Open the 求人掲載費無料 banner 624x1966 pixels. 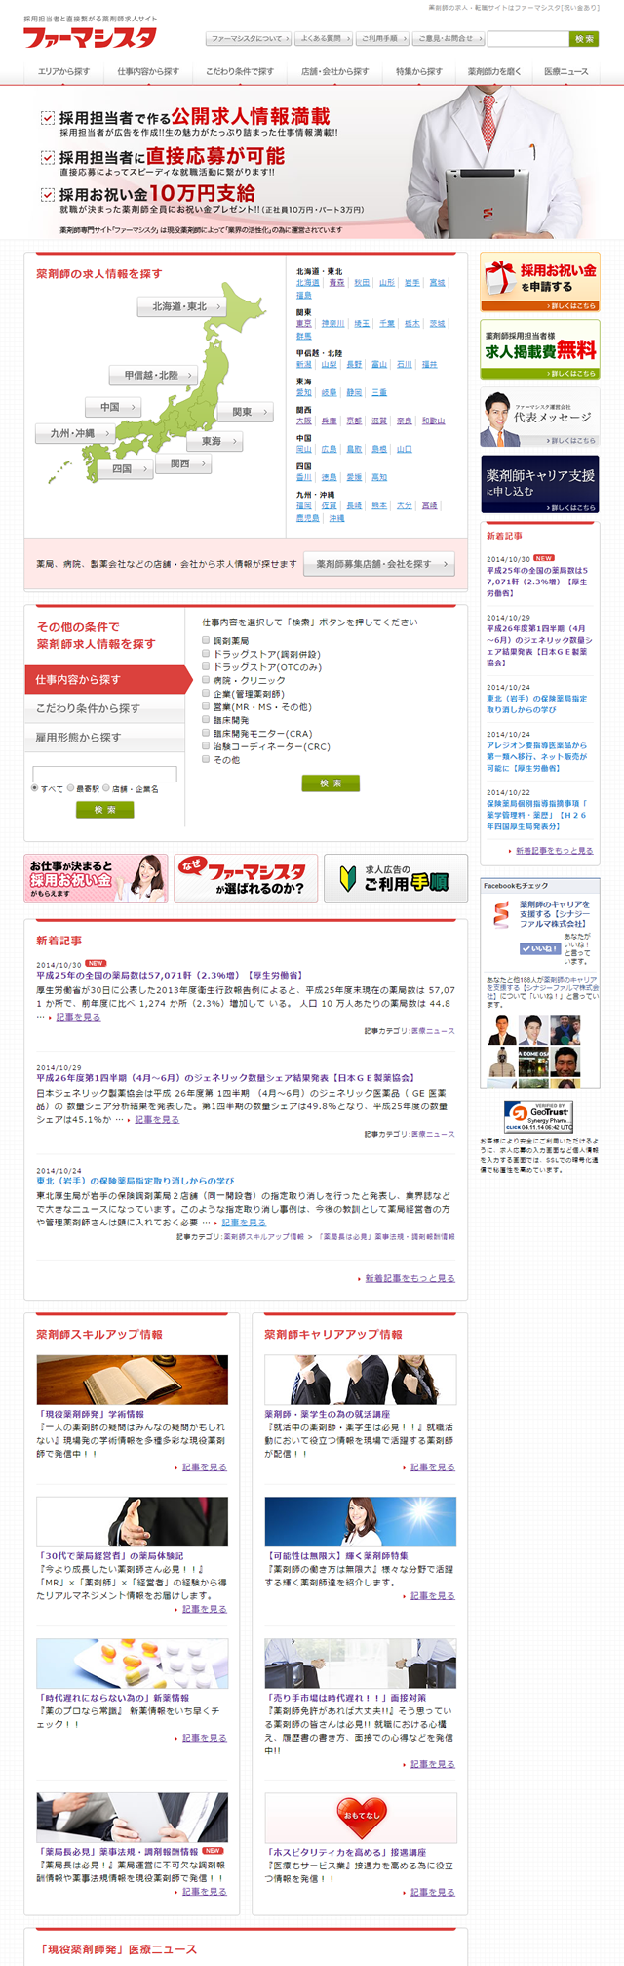(x=539, y=349)
